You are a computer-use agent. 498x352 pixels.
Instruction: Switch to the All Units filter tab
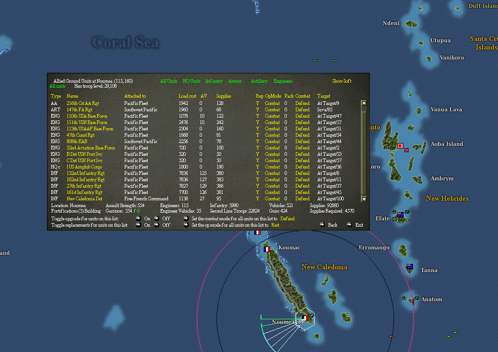point(168,81)
